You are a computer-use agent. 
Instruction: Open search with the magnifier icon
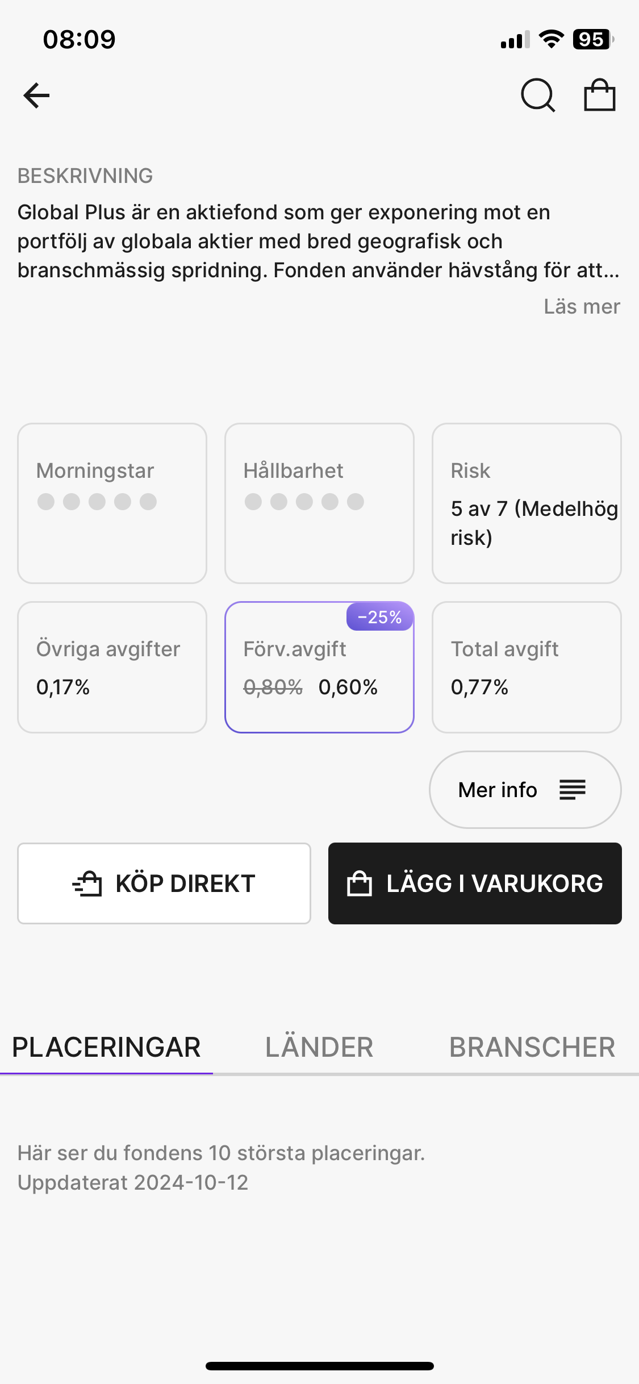(537, 95)
